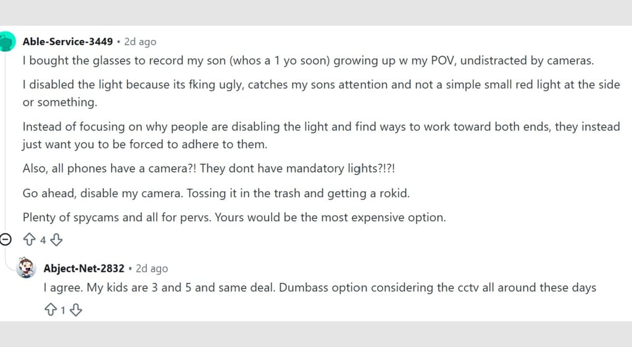This screenshot has width=632, height=347.
Task: Click the 'Go ahead, disable my camera' line
Action: click(x=216, y=194)
